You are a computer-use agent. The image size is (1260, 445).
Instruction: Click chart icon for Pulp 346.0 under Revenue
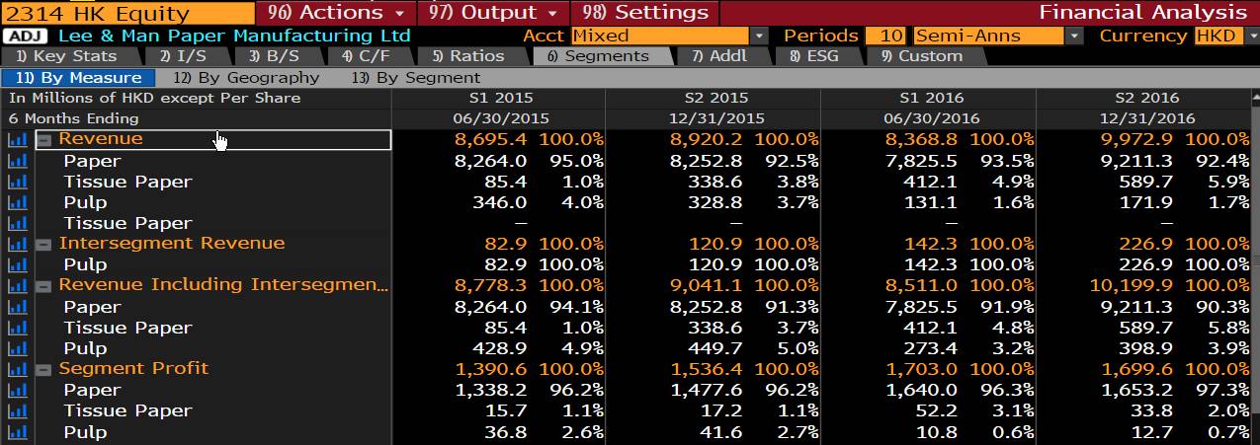17,202
